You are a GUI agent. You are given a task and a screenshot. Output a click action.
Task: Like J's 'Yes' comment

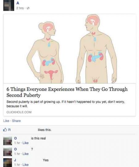(26, 165)
